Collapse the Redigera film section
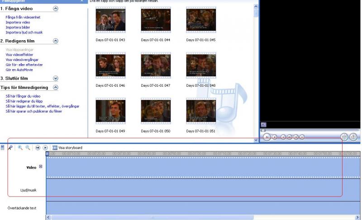 55,41
